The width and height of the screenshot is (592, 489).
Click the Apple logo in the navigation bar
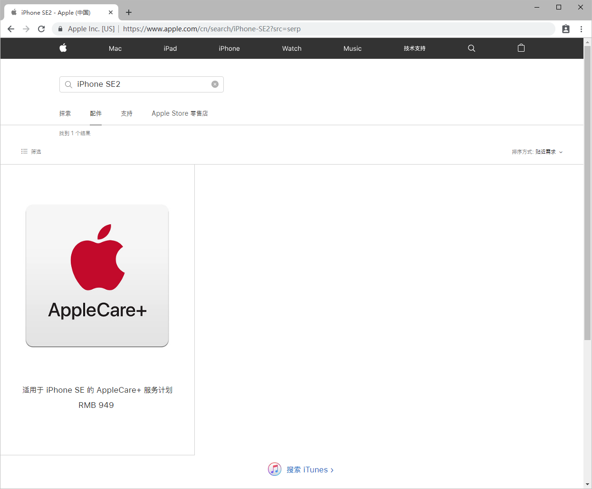[63, 48]
